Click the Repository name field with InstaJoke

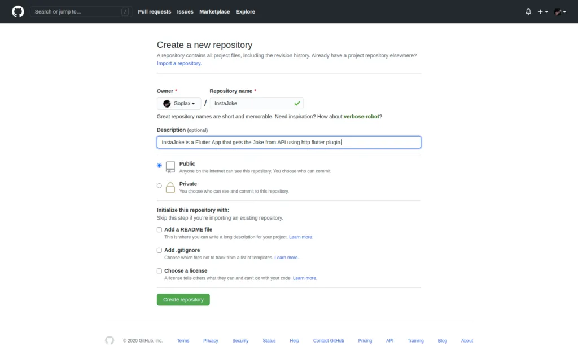point(257,104)
